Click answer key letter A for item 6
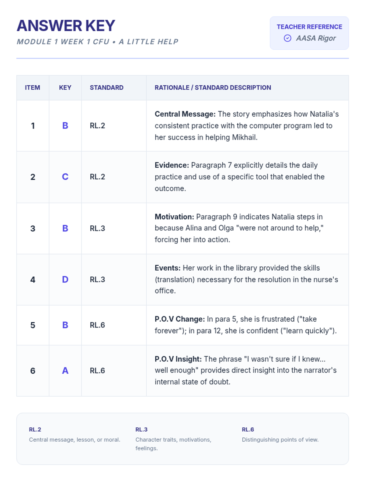The image size is (365, 486). point(65,371)
